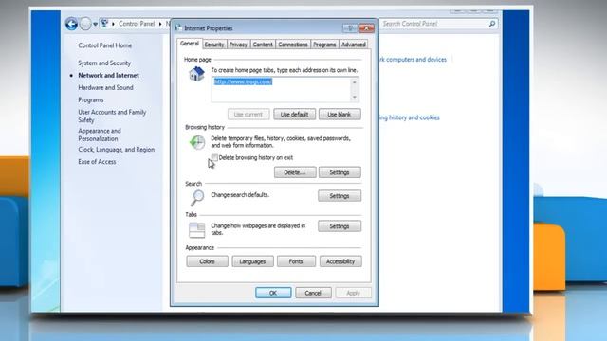Viewport: 607px width, 341px height.
Task: Open Clock, Language, and Region
Action: click(116, 150)
